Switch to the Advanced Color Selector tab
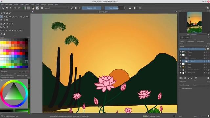The width and height of the screenshot is (210, 118). 7,75
